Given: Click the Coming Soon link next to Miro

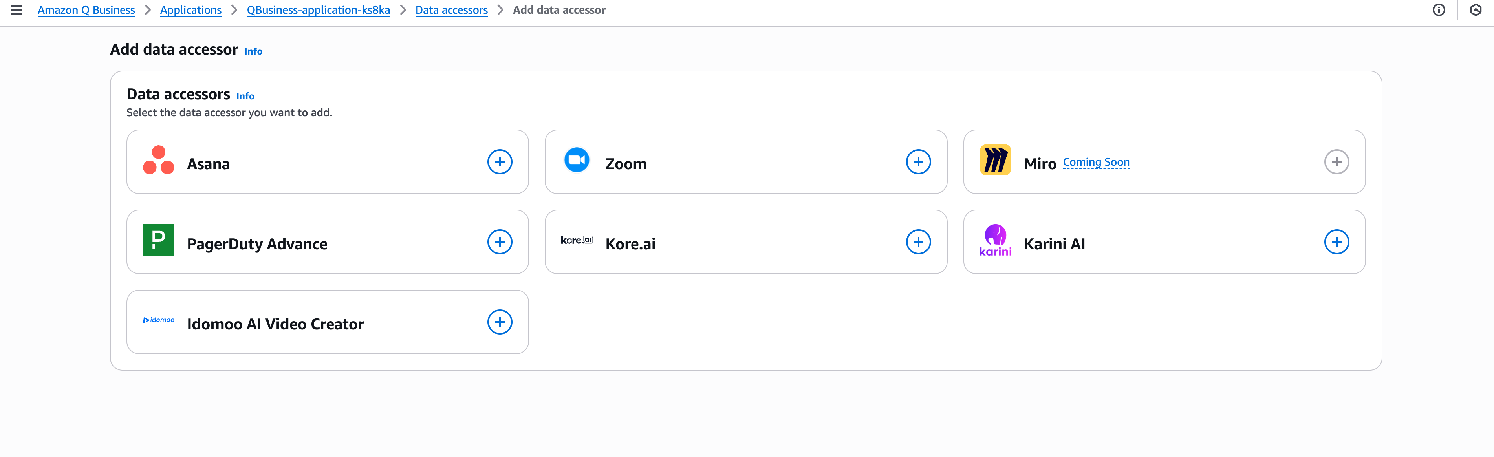Looking at the screenshot, I should (1096, 163).
